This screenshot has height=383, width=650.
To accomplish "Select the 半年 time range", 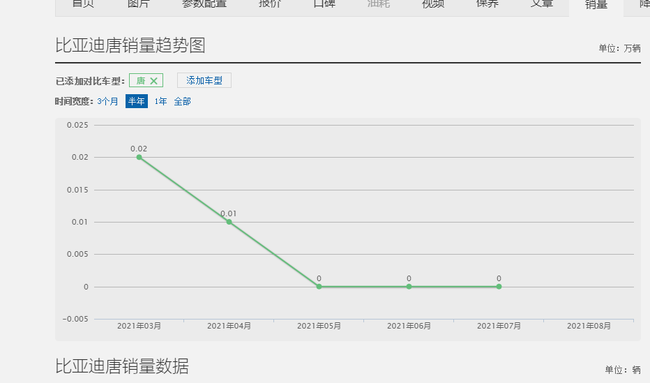I will tap(137, 101).
